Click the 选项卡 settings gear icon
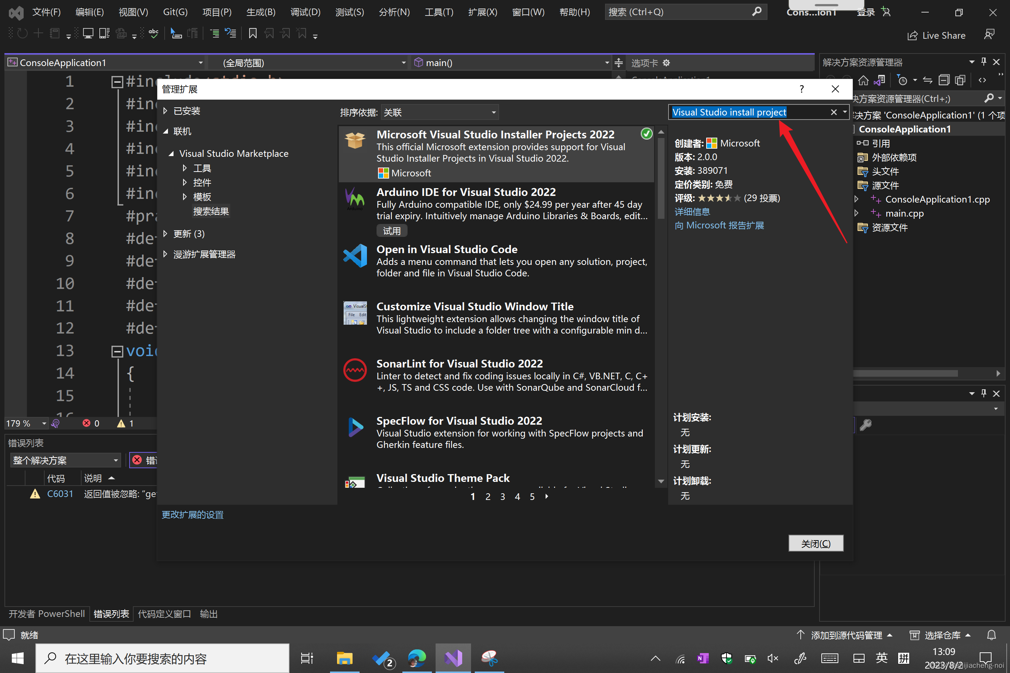Screen dimensions: 1010x673 [x=666, y=63]
